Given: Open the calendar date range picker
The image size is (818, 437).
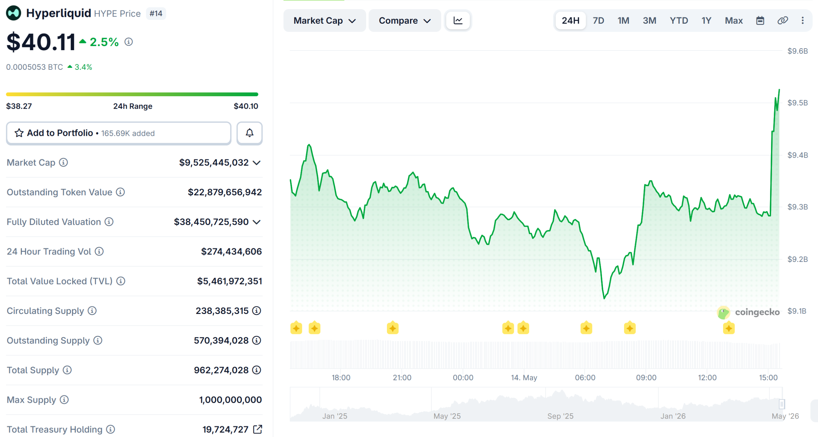Looking at the screenshot, I should click(x=760, y=20).
